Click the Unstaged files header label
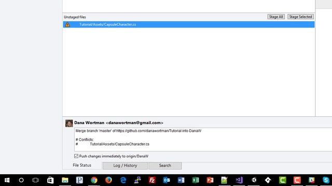 pyautogui.click(x=75, y=17)
